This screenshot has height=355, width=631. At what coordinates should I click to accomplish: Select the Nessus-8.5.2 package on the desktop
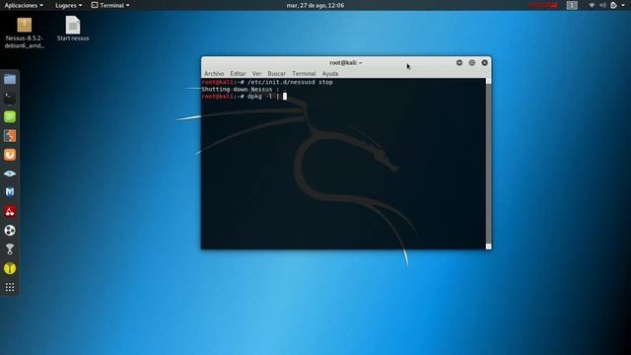pos(24,33)
